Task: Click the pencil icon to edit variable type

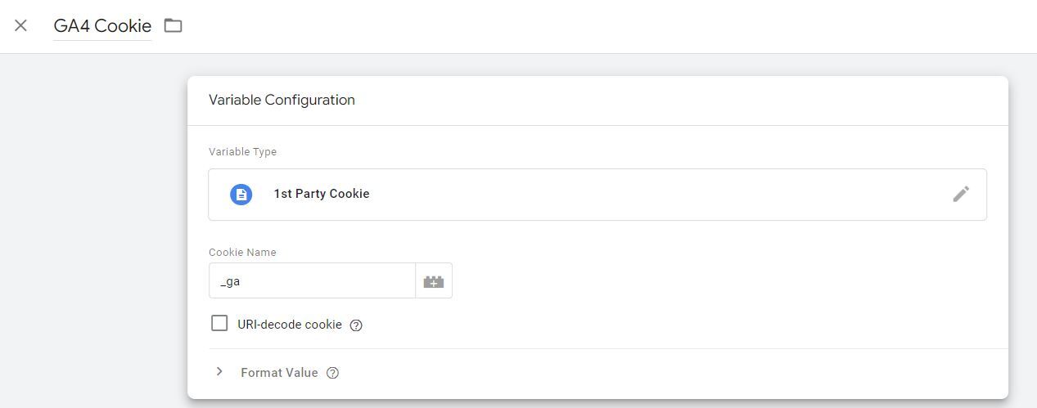Action: (961, 194)
